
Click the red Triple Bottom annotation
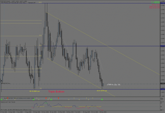(x=56, y=92)
